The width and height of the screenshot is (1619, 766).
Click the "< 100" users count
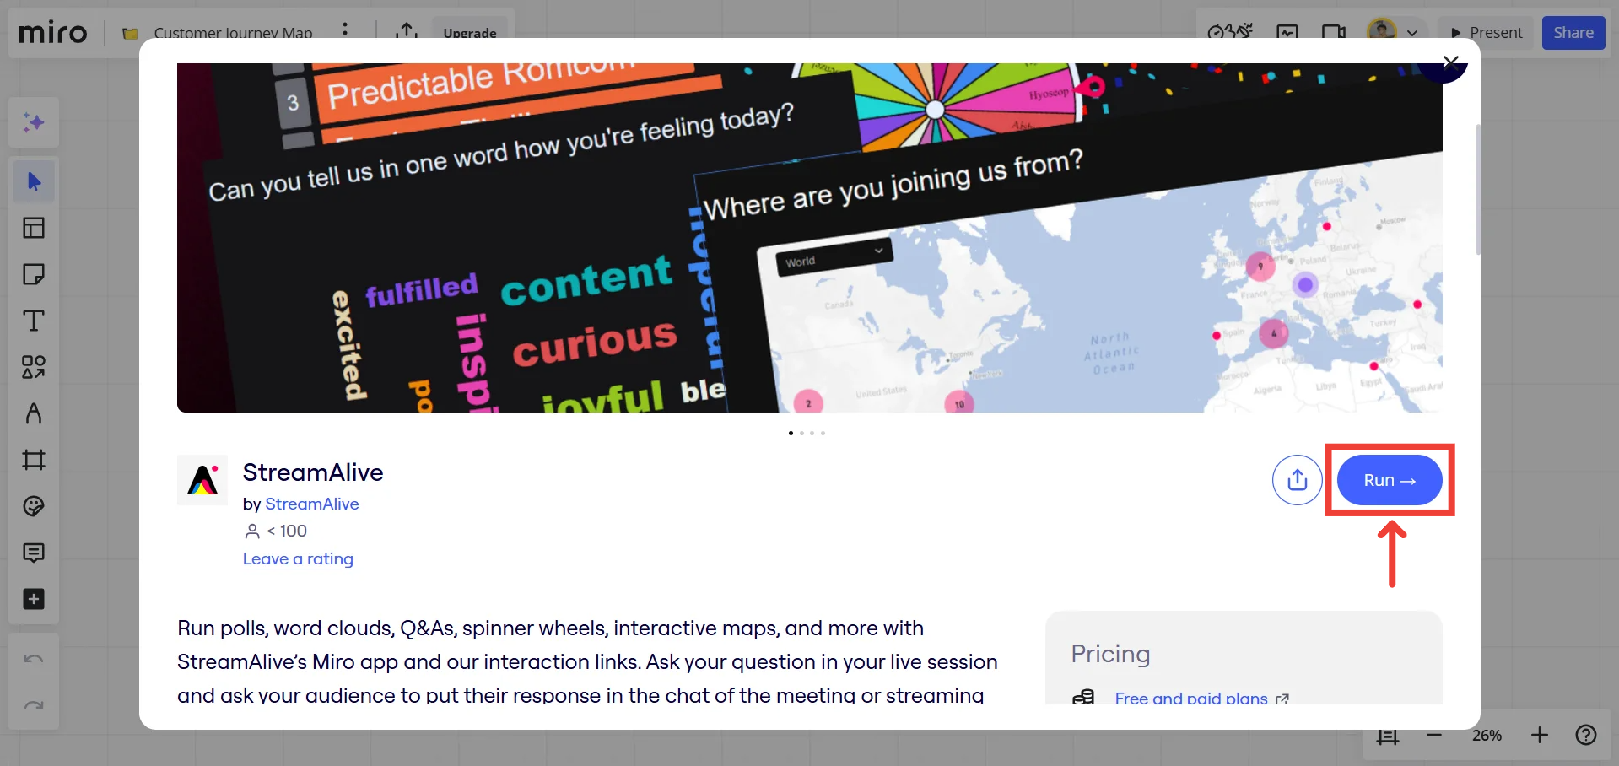[x=287, y=531]
